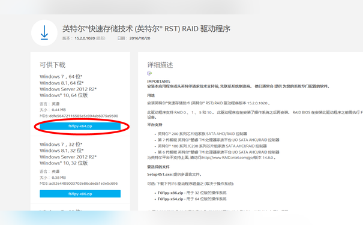Viewport: 363px width, 225px height.
Task: Click the 可供下载 heading
Action: click(53, 65)
